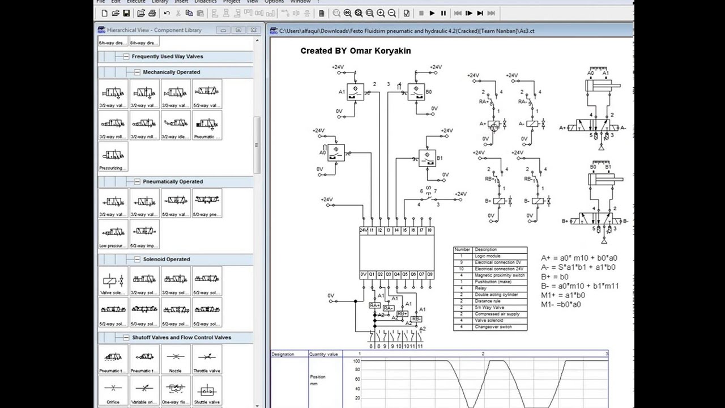Click the 'Logic module' parts list row
The height and width of the screenshot is (408, 725).
[491, 256]
